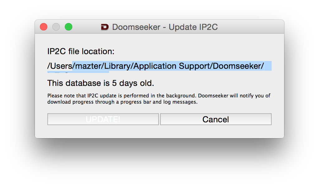The width and height of the screenshot is (319, 188).
Task: Click the "Doomseeker - Update IP2C" title text
Action: pyautogui.click(x=165, y=27)
